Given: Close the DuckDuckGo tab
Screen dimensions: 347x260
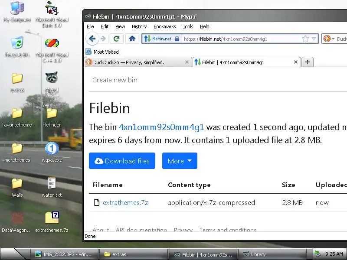Looking at the screenshot, I should click(187, 62).
